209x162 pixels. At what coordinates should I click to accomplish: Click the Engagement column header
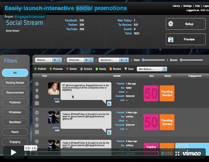[x=195, y=76]
